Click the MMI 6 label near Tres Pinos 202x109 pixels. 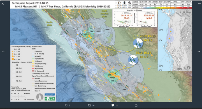(x=110, y=75)
